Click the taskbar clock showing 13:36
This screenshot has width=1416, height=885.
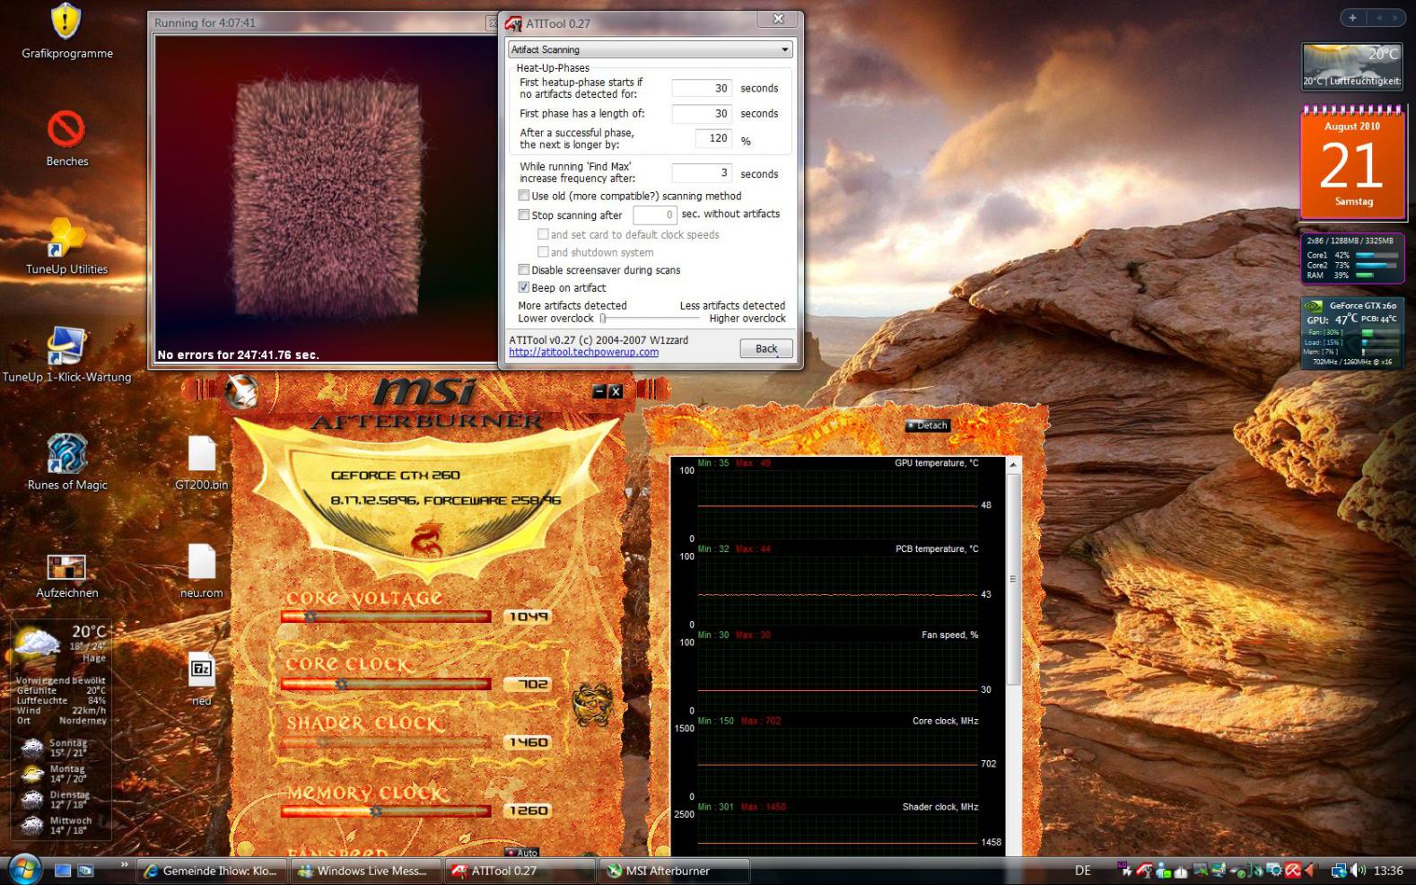tap(1387, 871)
